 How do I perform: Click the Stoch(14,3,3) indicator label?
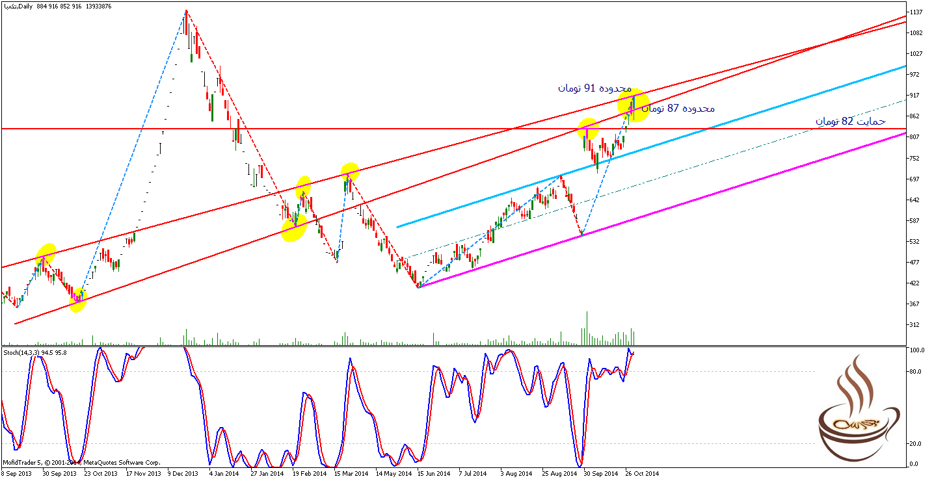[35, 353]
